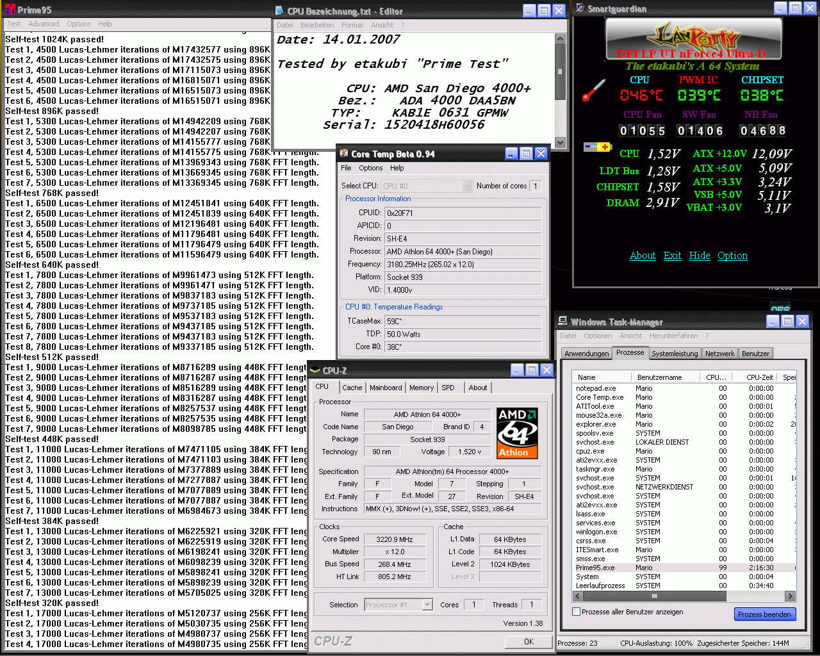Minimize the Core Temp window

(511, 153)
